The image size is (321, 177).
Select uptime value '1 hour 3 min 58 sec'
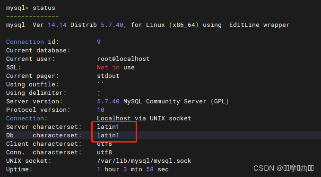[133, 169]
